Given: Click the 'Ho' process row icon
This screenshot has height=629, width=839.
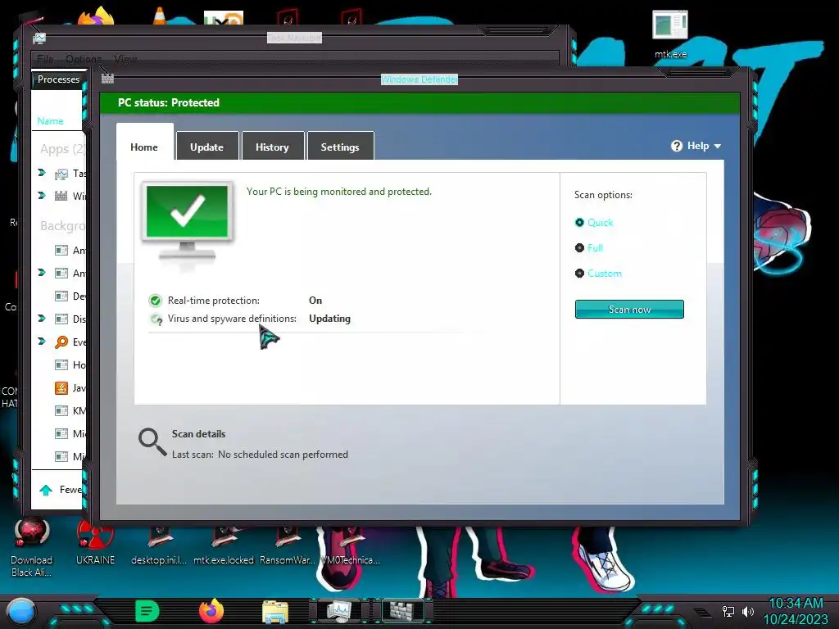Looking at the screenshot, I should coord(61,364).
